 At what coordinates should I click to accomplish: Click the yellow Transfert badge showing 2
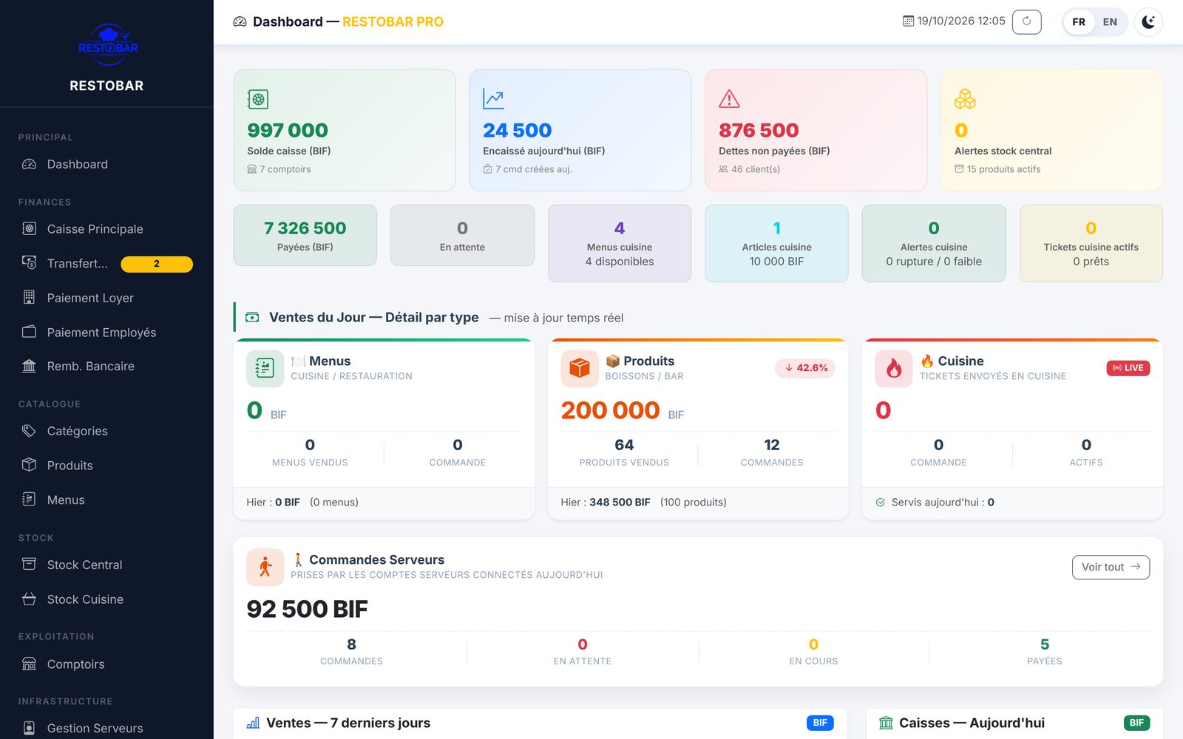coord(157,264)
